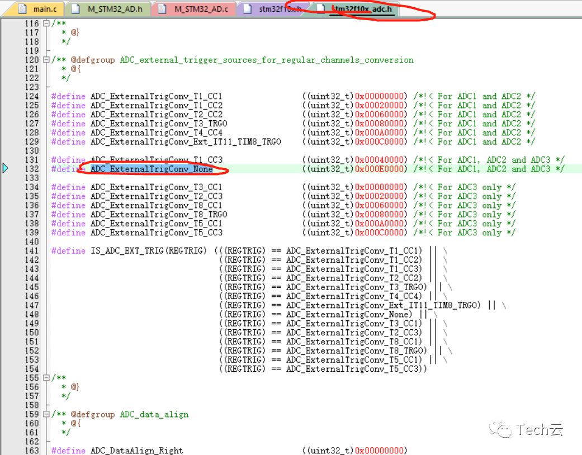The height and width of the screenshot is (455, 582).
Task: Click ADC_ExternalTrigConv_T3_CC1 on line 134
Action: point(157,187)
